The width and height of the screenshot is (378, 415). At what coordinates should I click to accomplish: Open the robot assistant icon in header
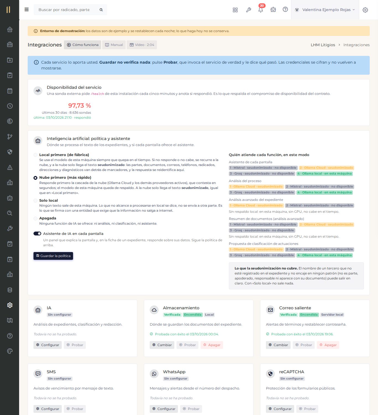[273, 10]
